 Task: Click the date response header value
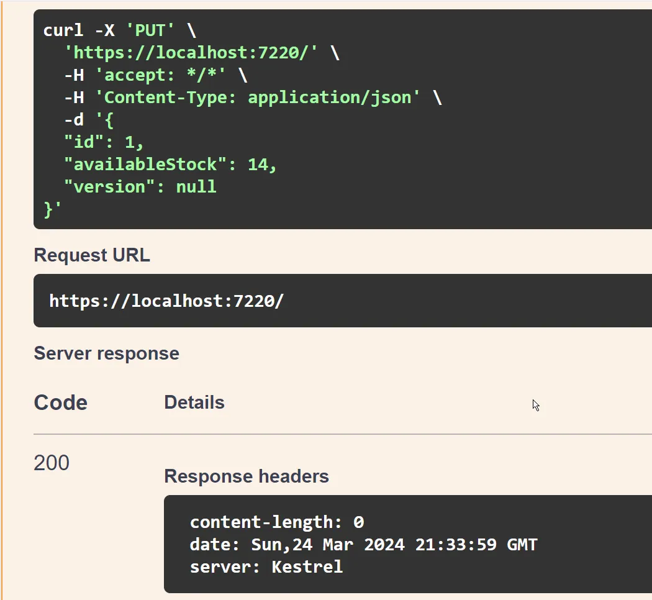pyautogui.click(x=363, y=544)
